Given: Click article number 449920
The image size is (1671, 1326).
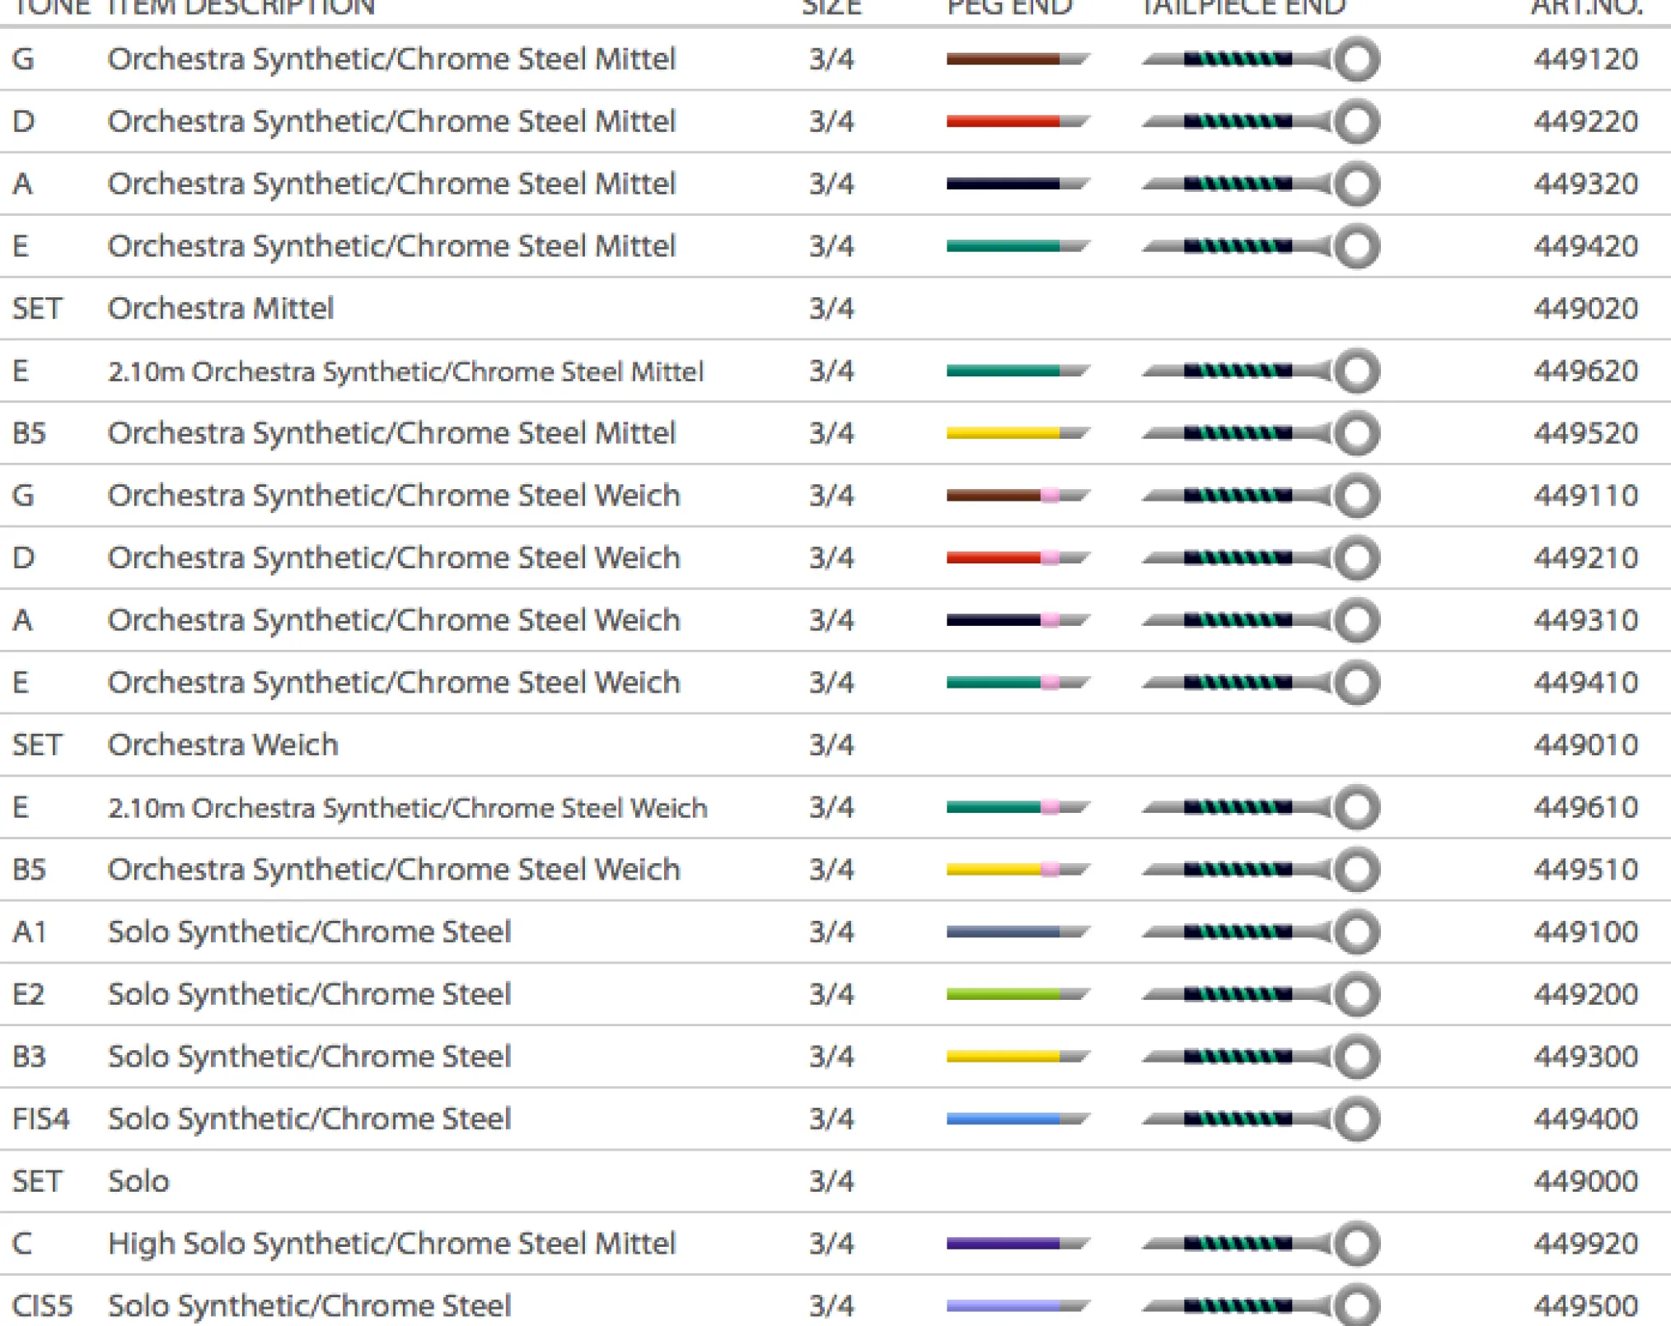Looking at the screenshot, I should 1585,1243.
